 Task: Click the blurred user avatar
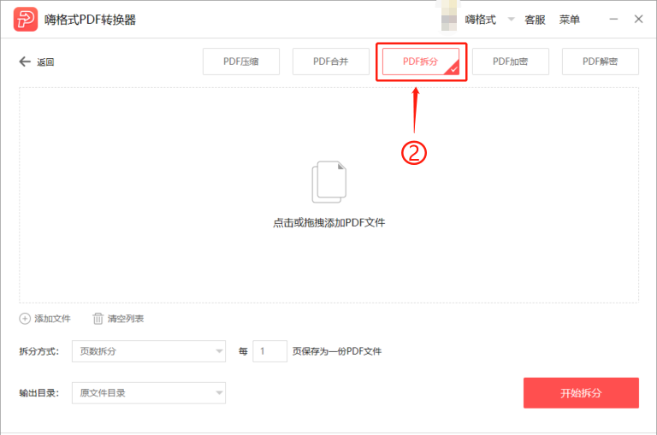pos(449,17)
